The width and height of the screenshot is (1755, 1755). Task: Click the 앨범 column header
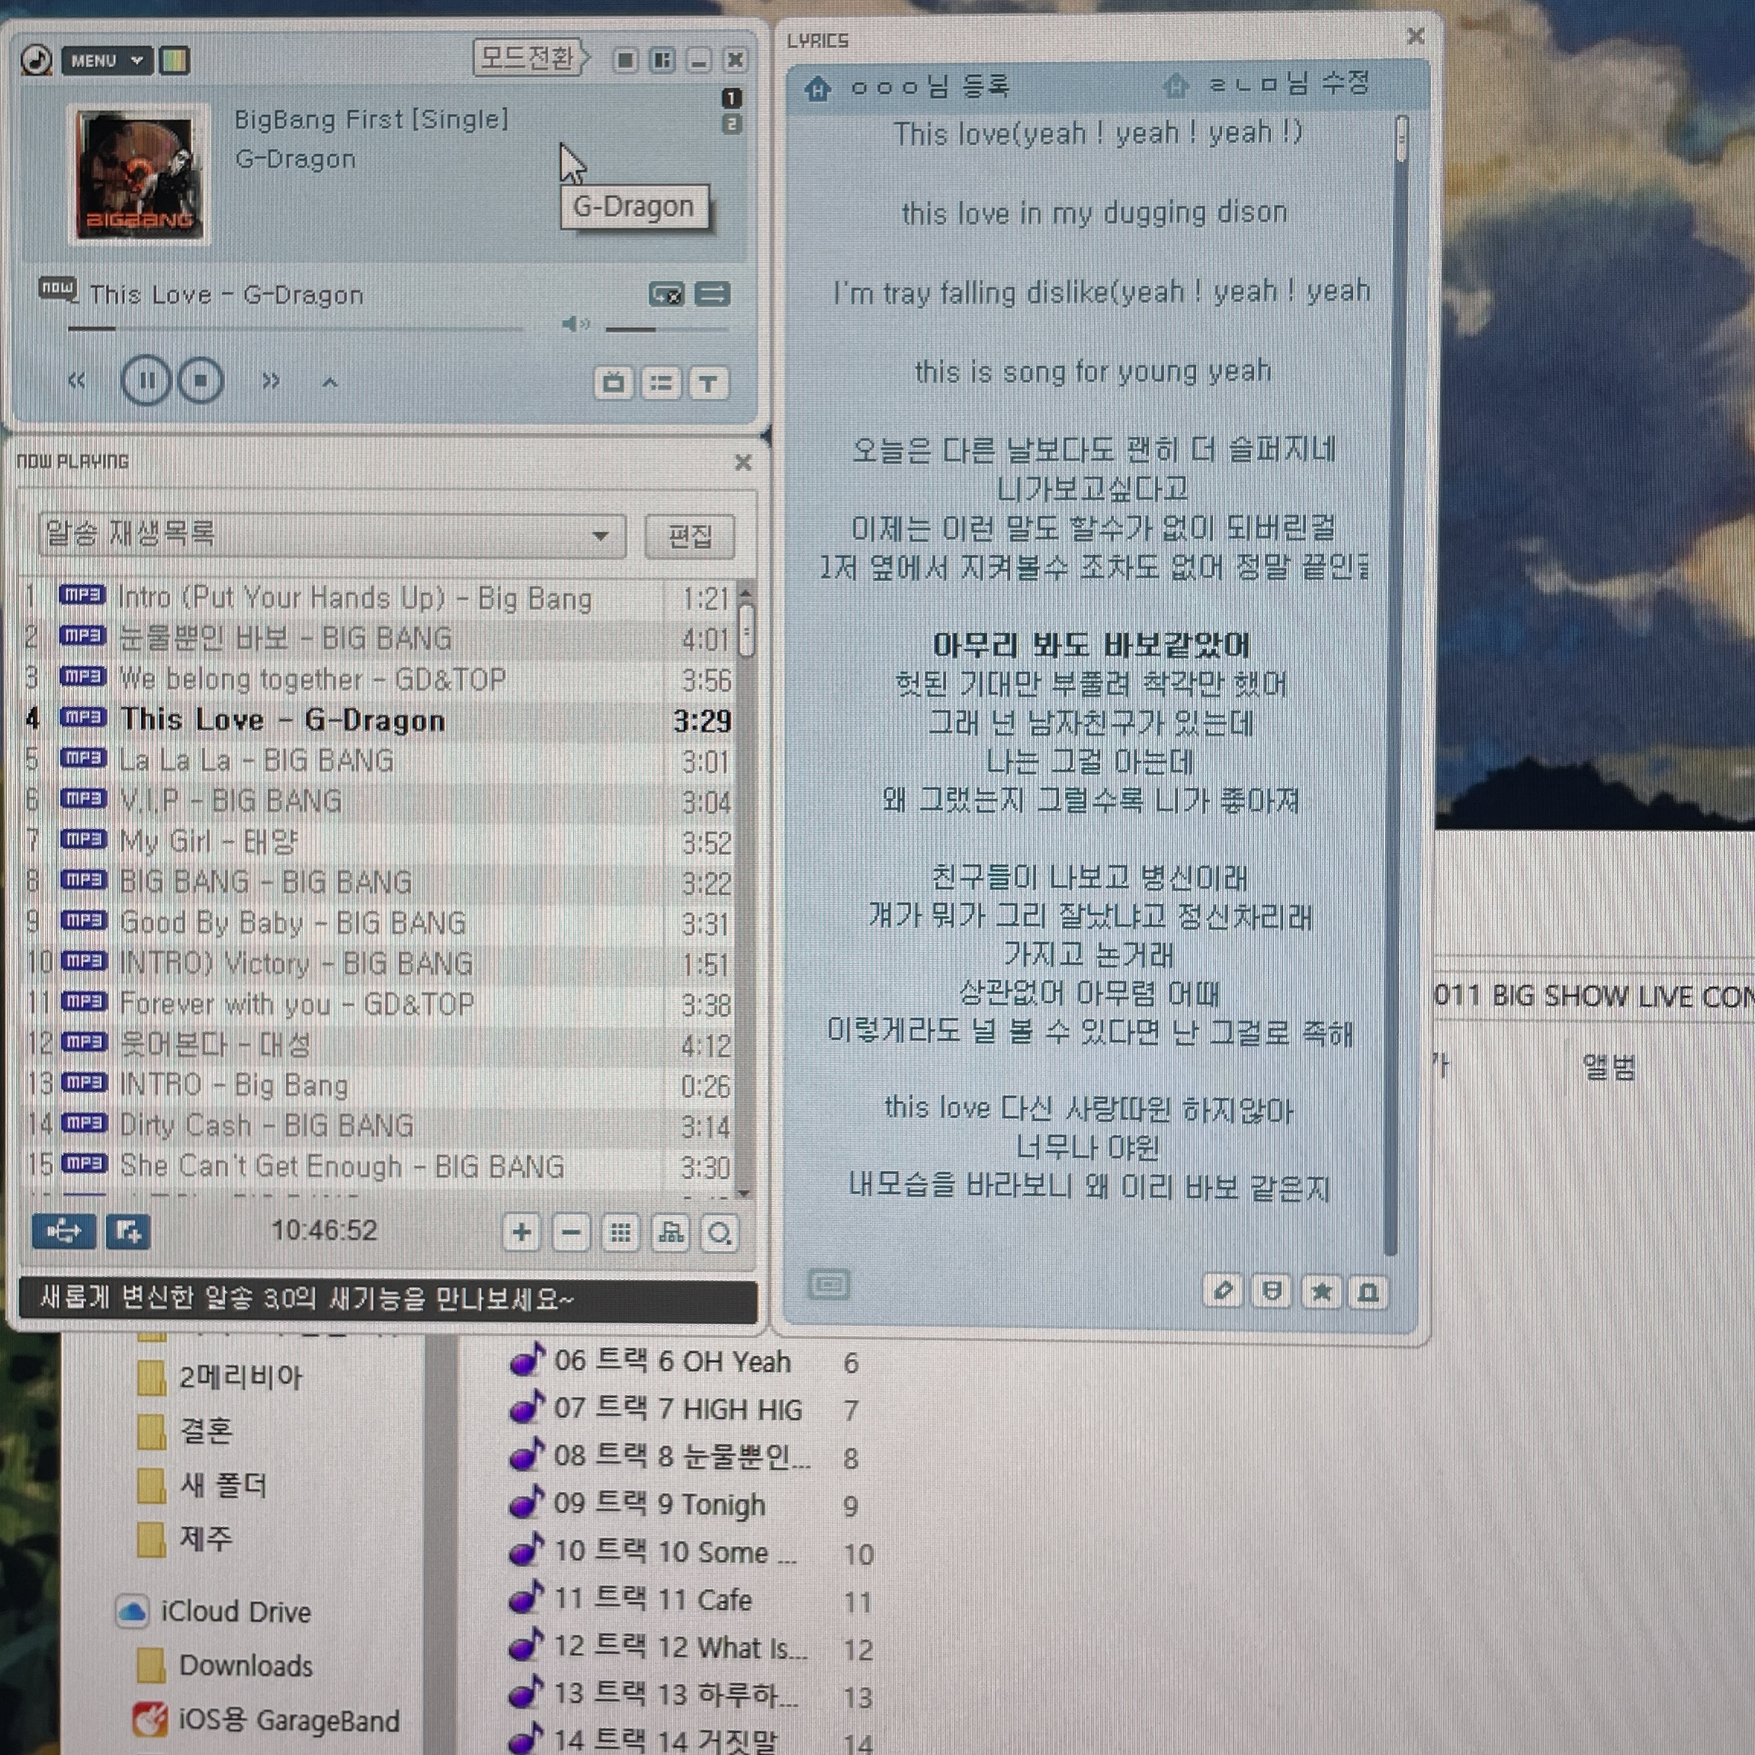click(x=1609, y=1067)
